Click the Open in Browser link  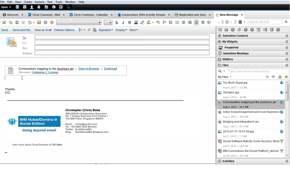[x=89, y=69]
